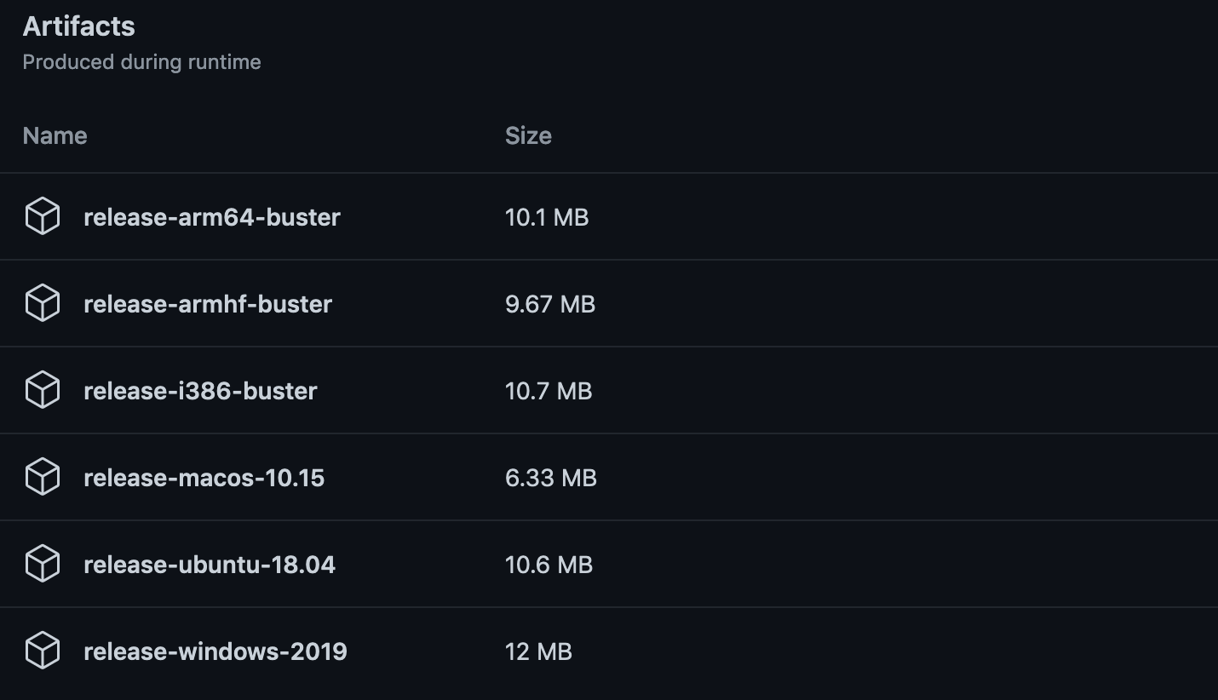Download the release-macos-10.15 artifact
The image size is (1218, 700).
tap(204, 478)
